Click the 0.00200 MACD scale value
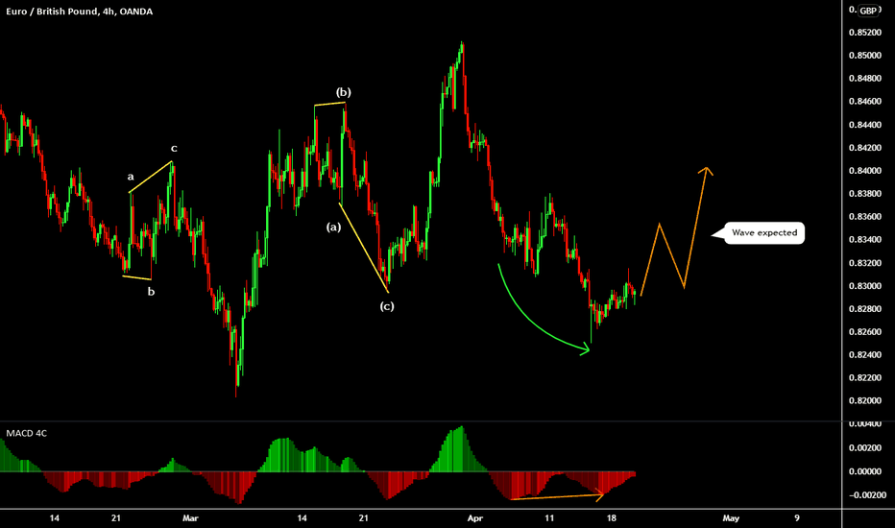 point(864,447)
